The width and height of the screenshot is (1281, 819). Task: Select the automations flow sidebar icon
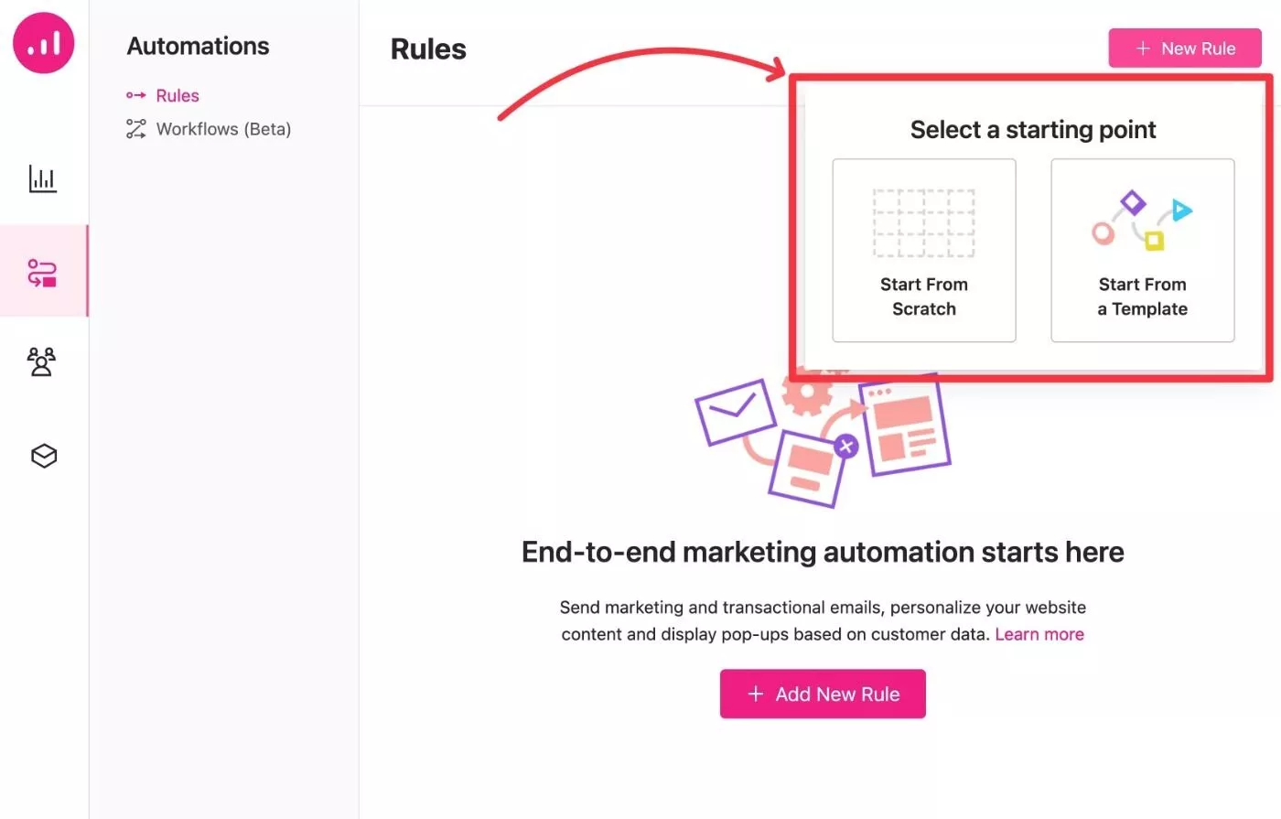coord(43,273)
